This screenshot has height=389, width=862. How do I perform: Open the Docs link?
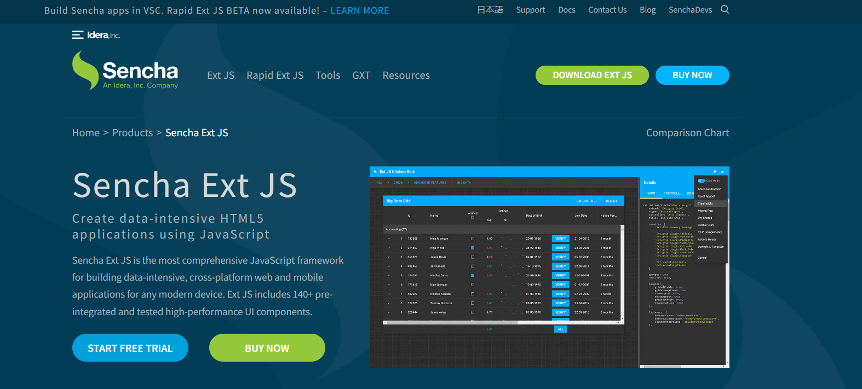[567, 10]
